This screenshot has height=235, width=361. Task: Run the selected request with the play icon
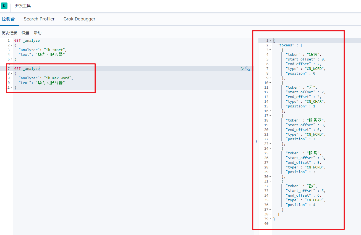click(242, 69)
